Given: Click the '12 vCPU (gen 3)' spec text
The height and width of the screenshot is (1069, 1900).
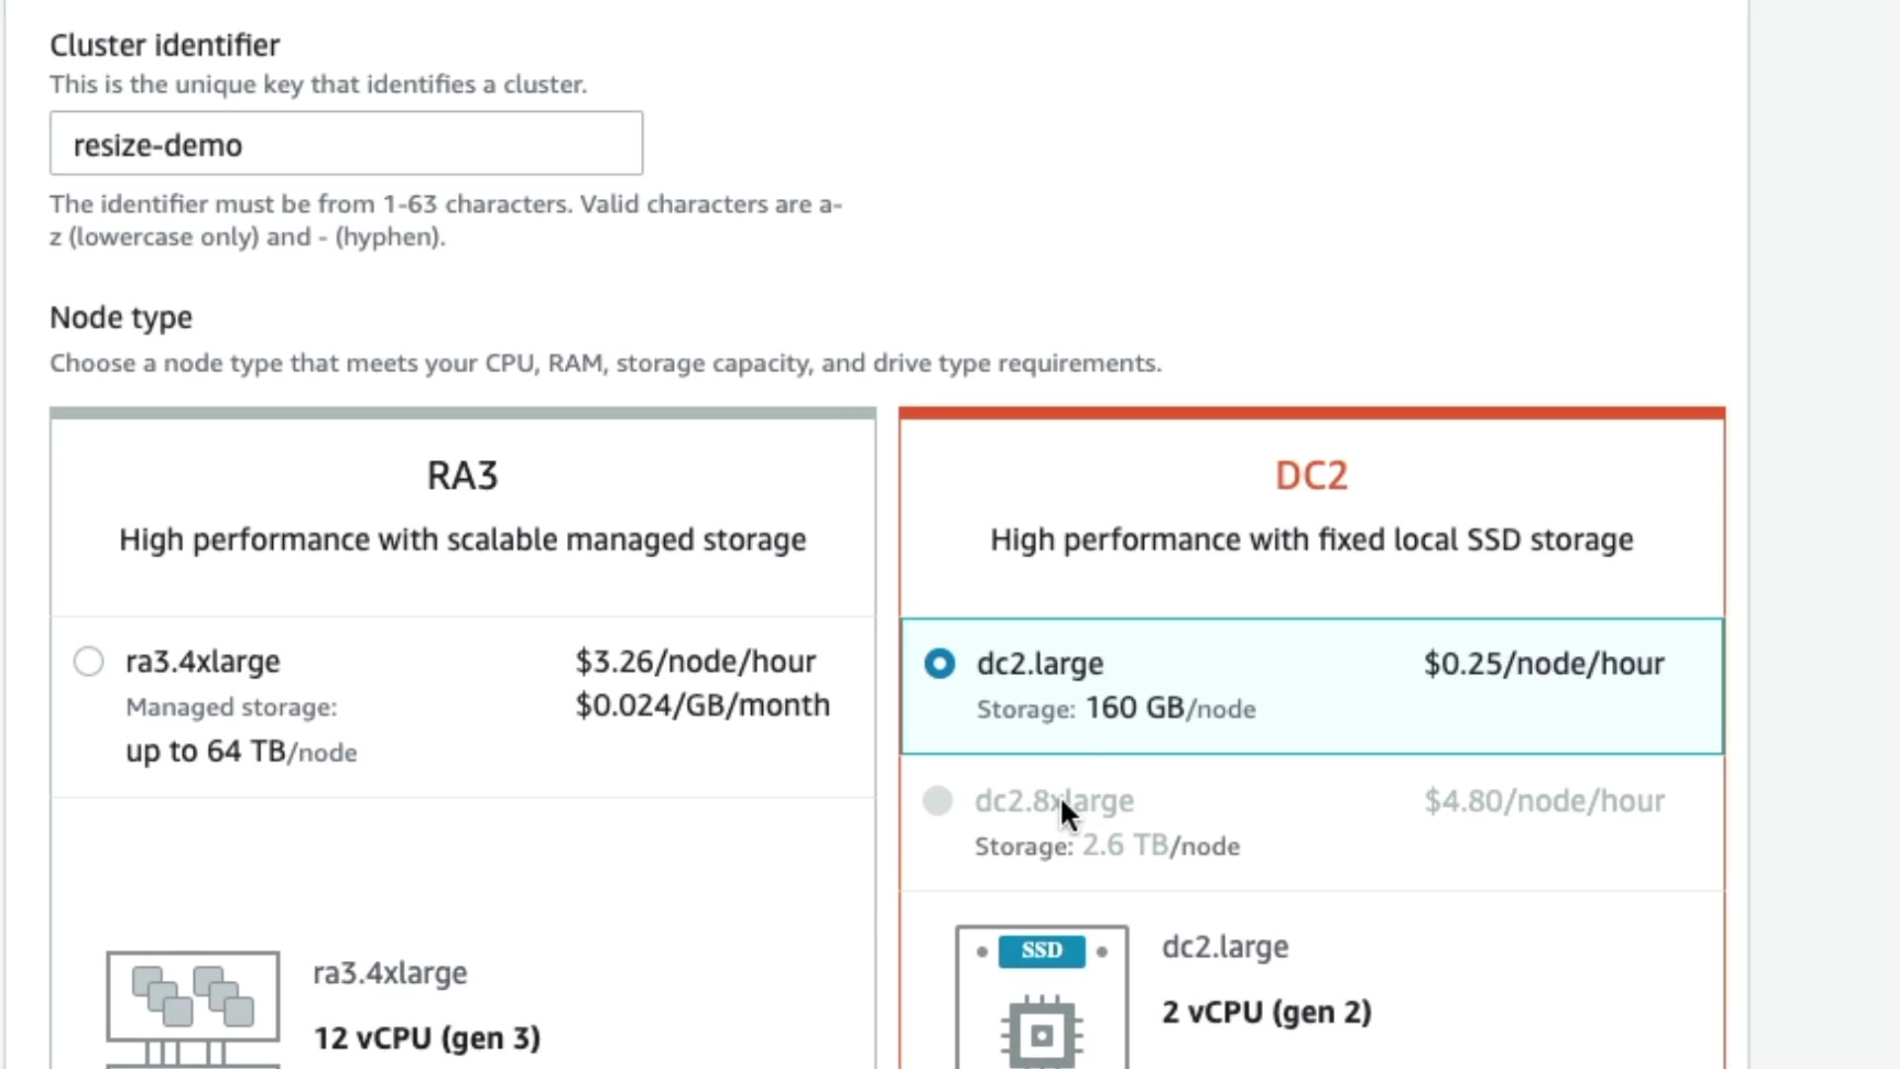Looking at the screenshot, I should 427,1037.
